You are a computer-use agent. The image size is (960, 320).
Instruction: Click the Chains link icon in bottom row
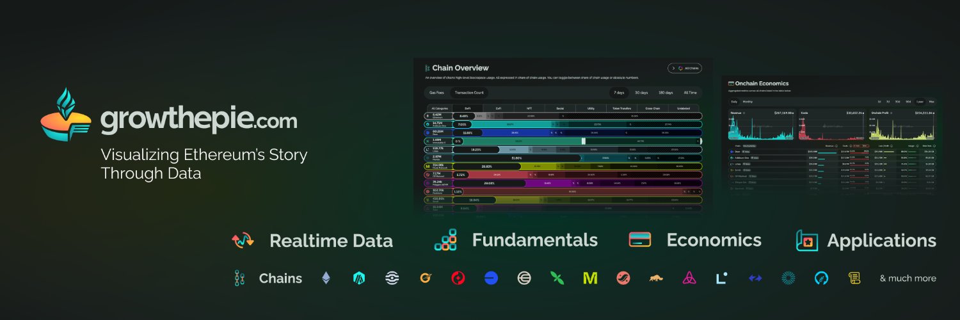(x=240, y=278)
